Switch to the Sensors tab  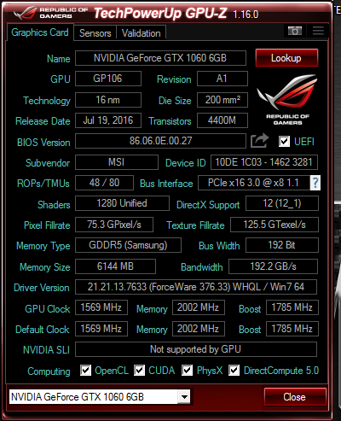point(95,33)
